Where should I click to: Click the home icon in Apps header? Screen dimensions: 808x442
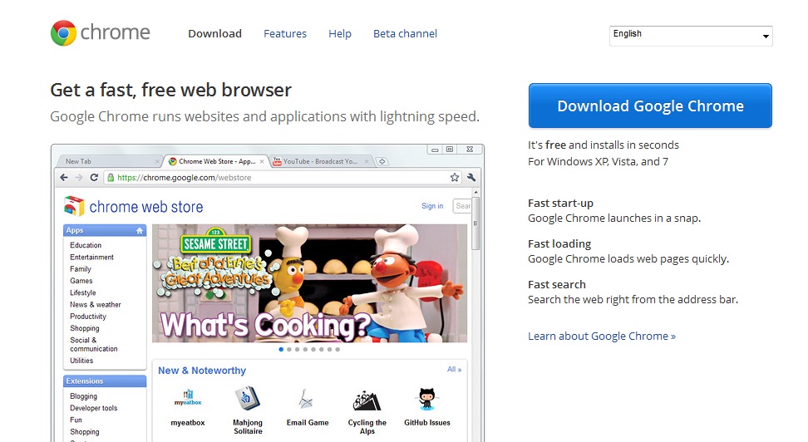click(140, 230)
